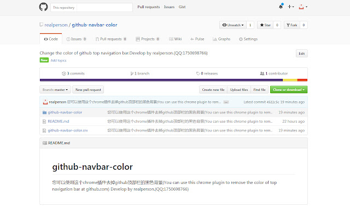350x219 pixels.
Task: Click the yellow segment of language bar
Action: [290, 80]
